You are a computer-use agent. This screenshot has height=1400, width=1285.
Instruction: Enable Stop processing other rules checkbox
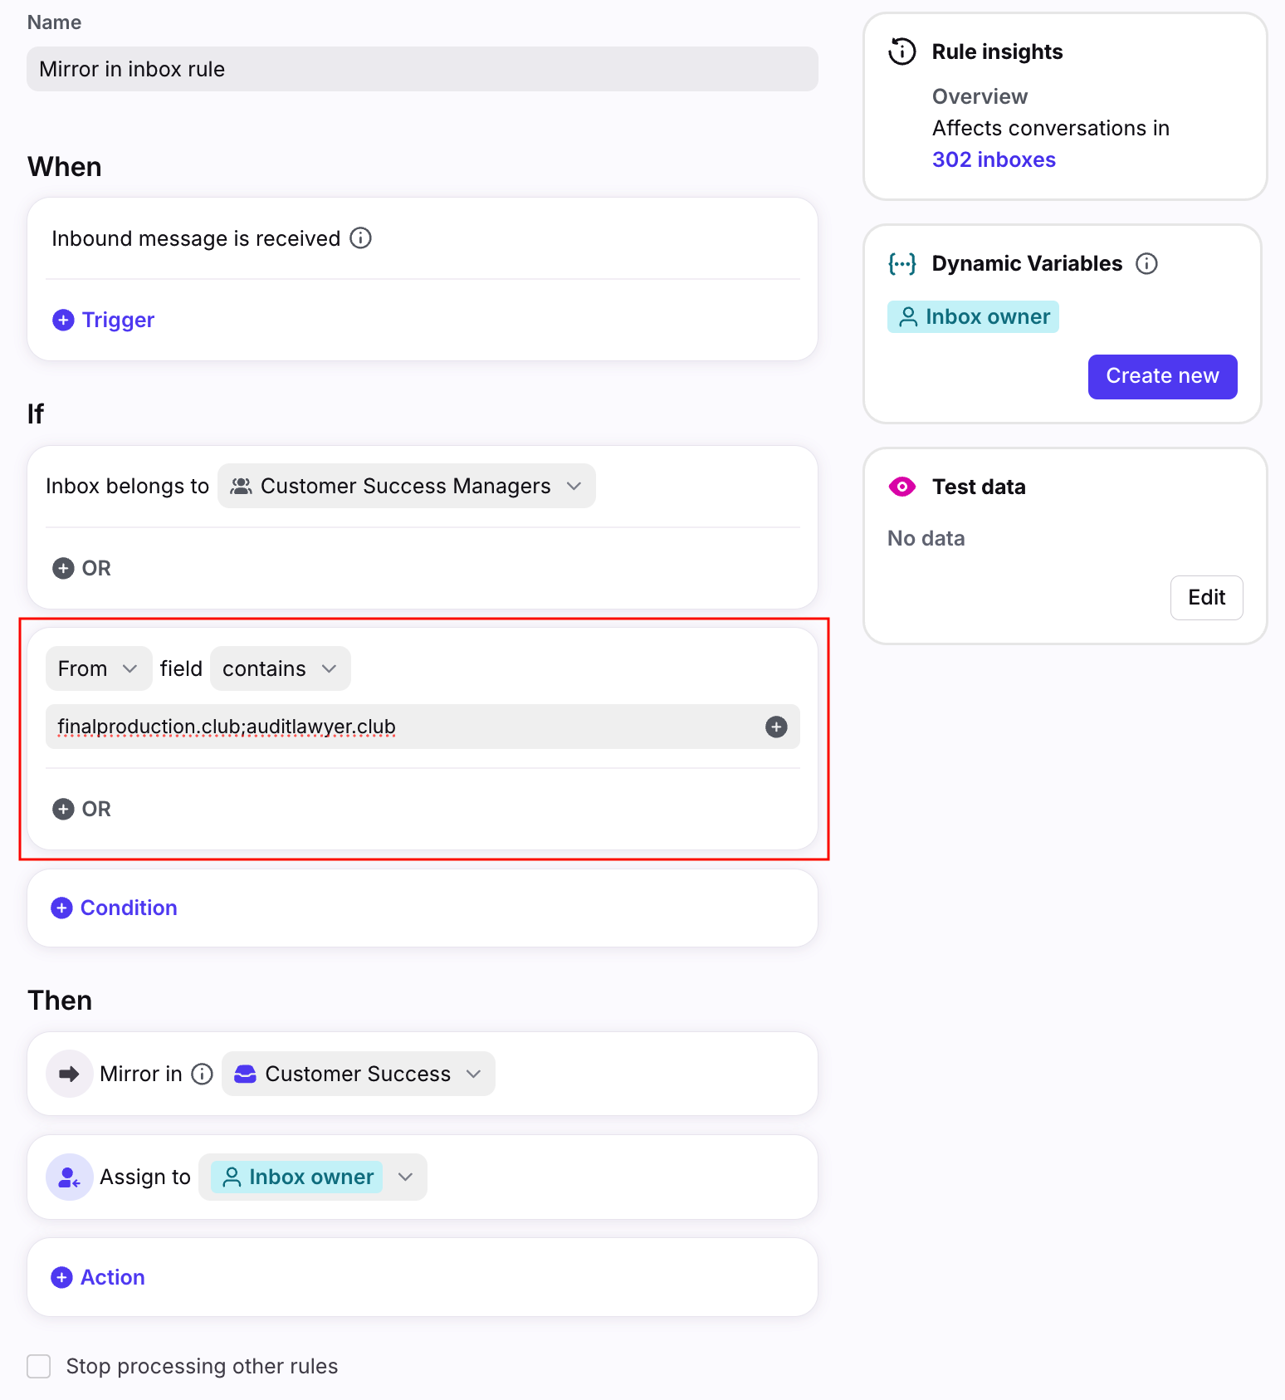pyautogui.click(x=39, y=1366)
